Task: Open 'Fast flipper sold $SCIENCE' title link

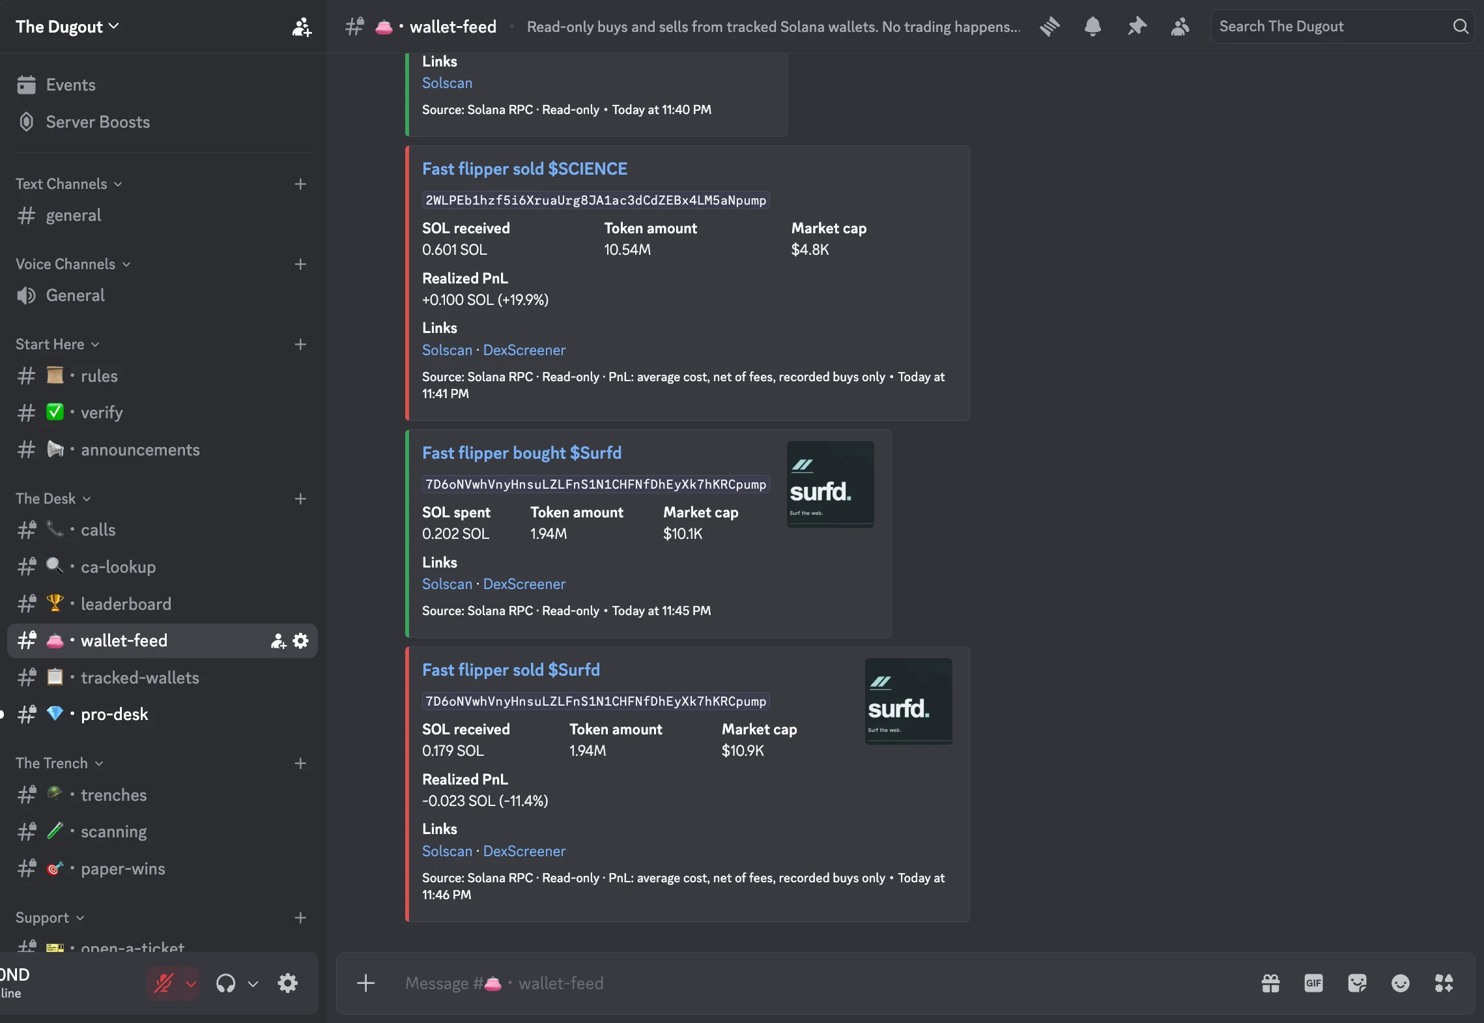Action: pos(524,169)
